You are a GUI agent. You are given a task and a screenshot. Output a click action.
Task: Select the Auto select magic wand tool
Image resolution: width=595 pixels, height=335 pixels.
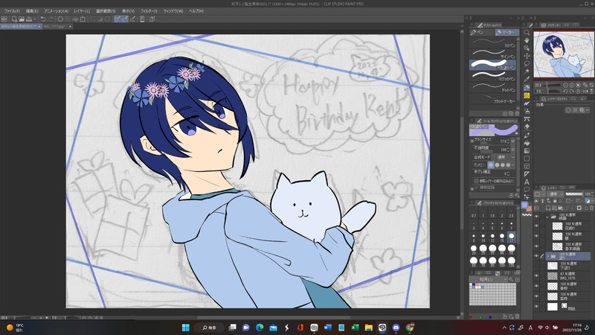[527, 71]
